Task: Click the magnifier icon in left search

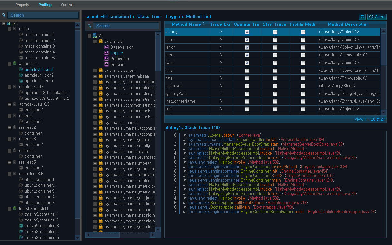Action: point(4,15)
